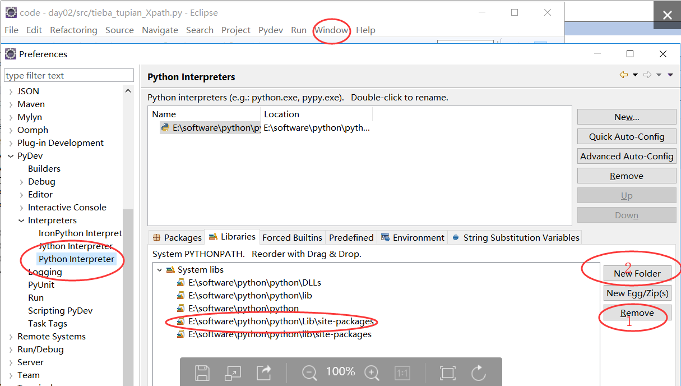
Task: Open the Pydev menu
Action: (271, 30)
